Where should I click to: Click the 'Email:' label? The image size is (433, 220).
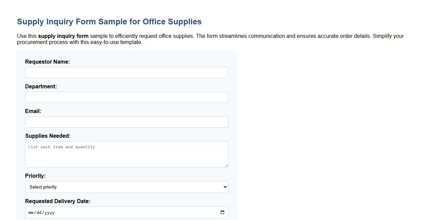click(33, 111)
